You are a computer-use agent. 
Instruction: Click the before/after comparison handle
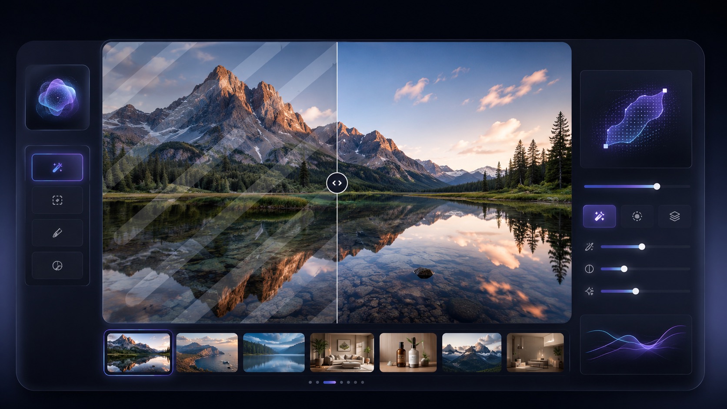(x=337, y=183)
